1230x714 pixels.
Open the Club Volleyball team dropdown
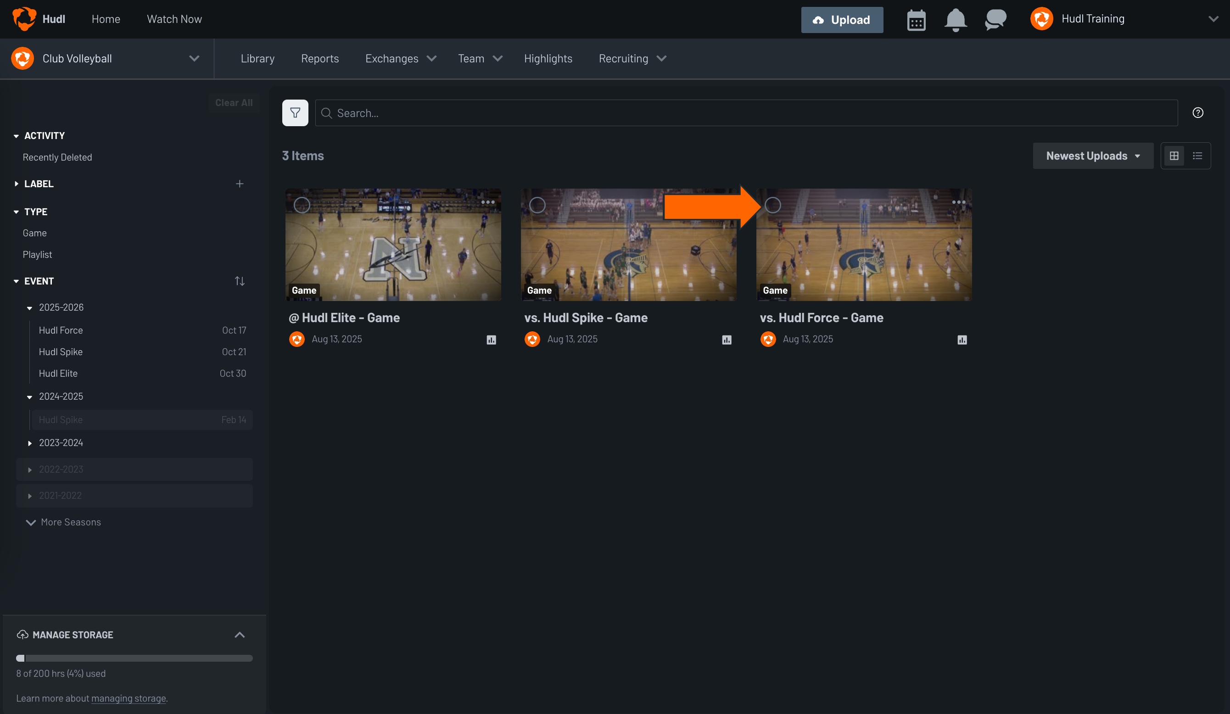tap(194, 59)
